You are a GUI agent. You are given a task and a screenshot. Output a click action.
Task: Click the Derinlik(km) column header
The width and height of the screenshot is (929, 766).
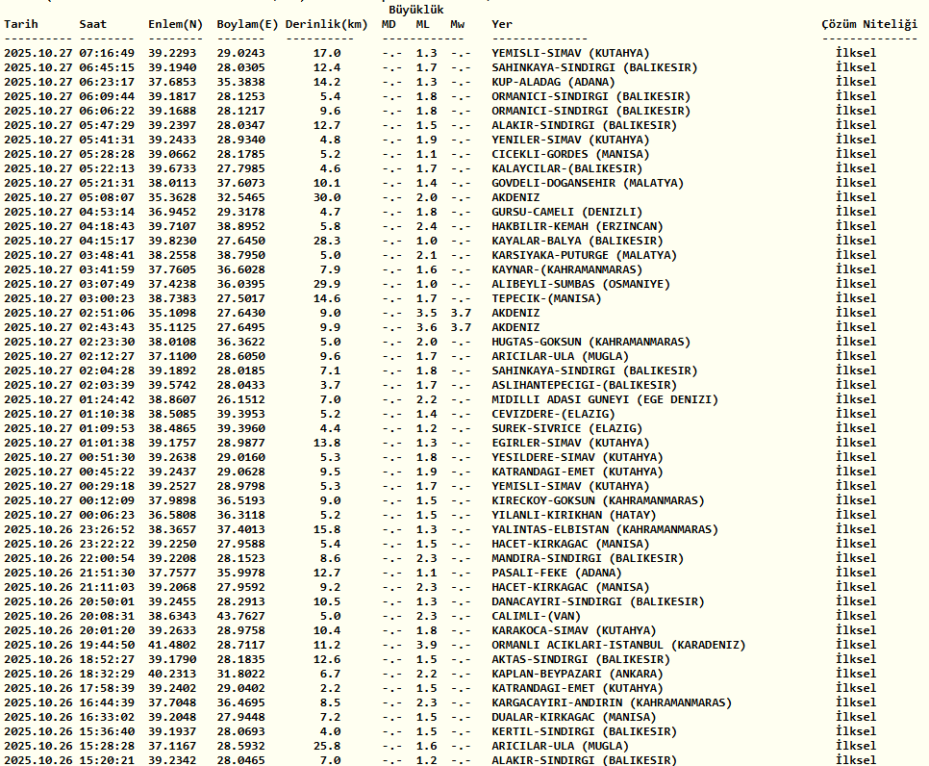click(327, 23)
